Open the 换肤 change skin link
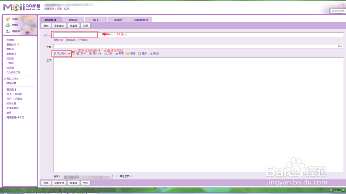The image size is (346, 194). [x=67, y=9]
